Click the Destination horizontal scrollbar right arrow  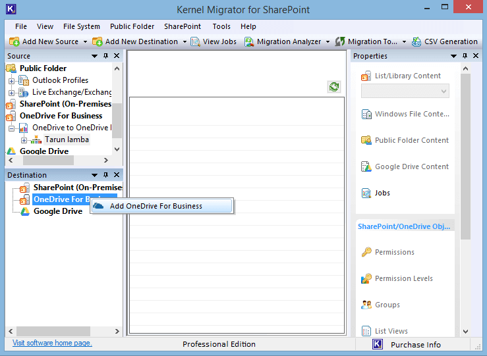pyautogui.click(x=117, y=332)
